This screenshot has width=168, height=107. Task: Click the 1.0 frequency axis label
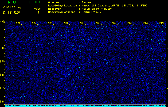point(2,48)
